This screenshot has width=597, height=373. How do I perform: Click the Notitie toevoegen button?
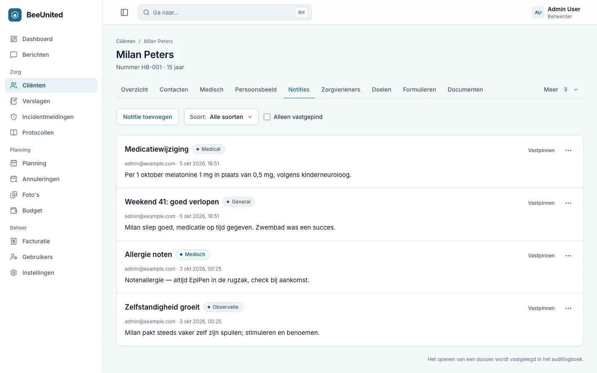click(x=148, y=117)
